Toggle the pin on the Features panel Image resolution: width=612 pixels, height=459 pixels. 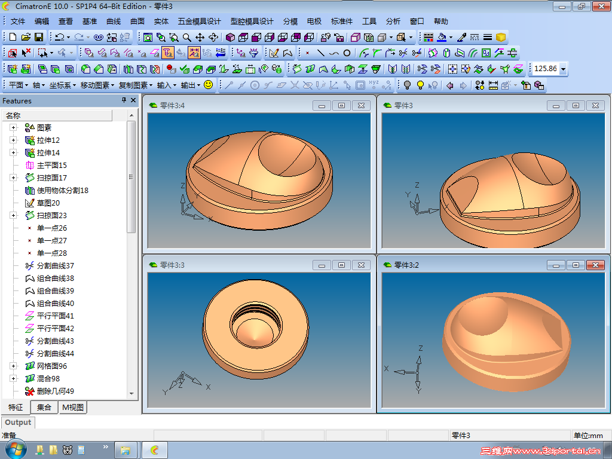click(124, 100)
